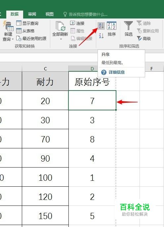This screenshot has height=227, width=164.
Task: Select cell with value 30 in column C
Action: point(45,119)
